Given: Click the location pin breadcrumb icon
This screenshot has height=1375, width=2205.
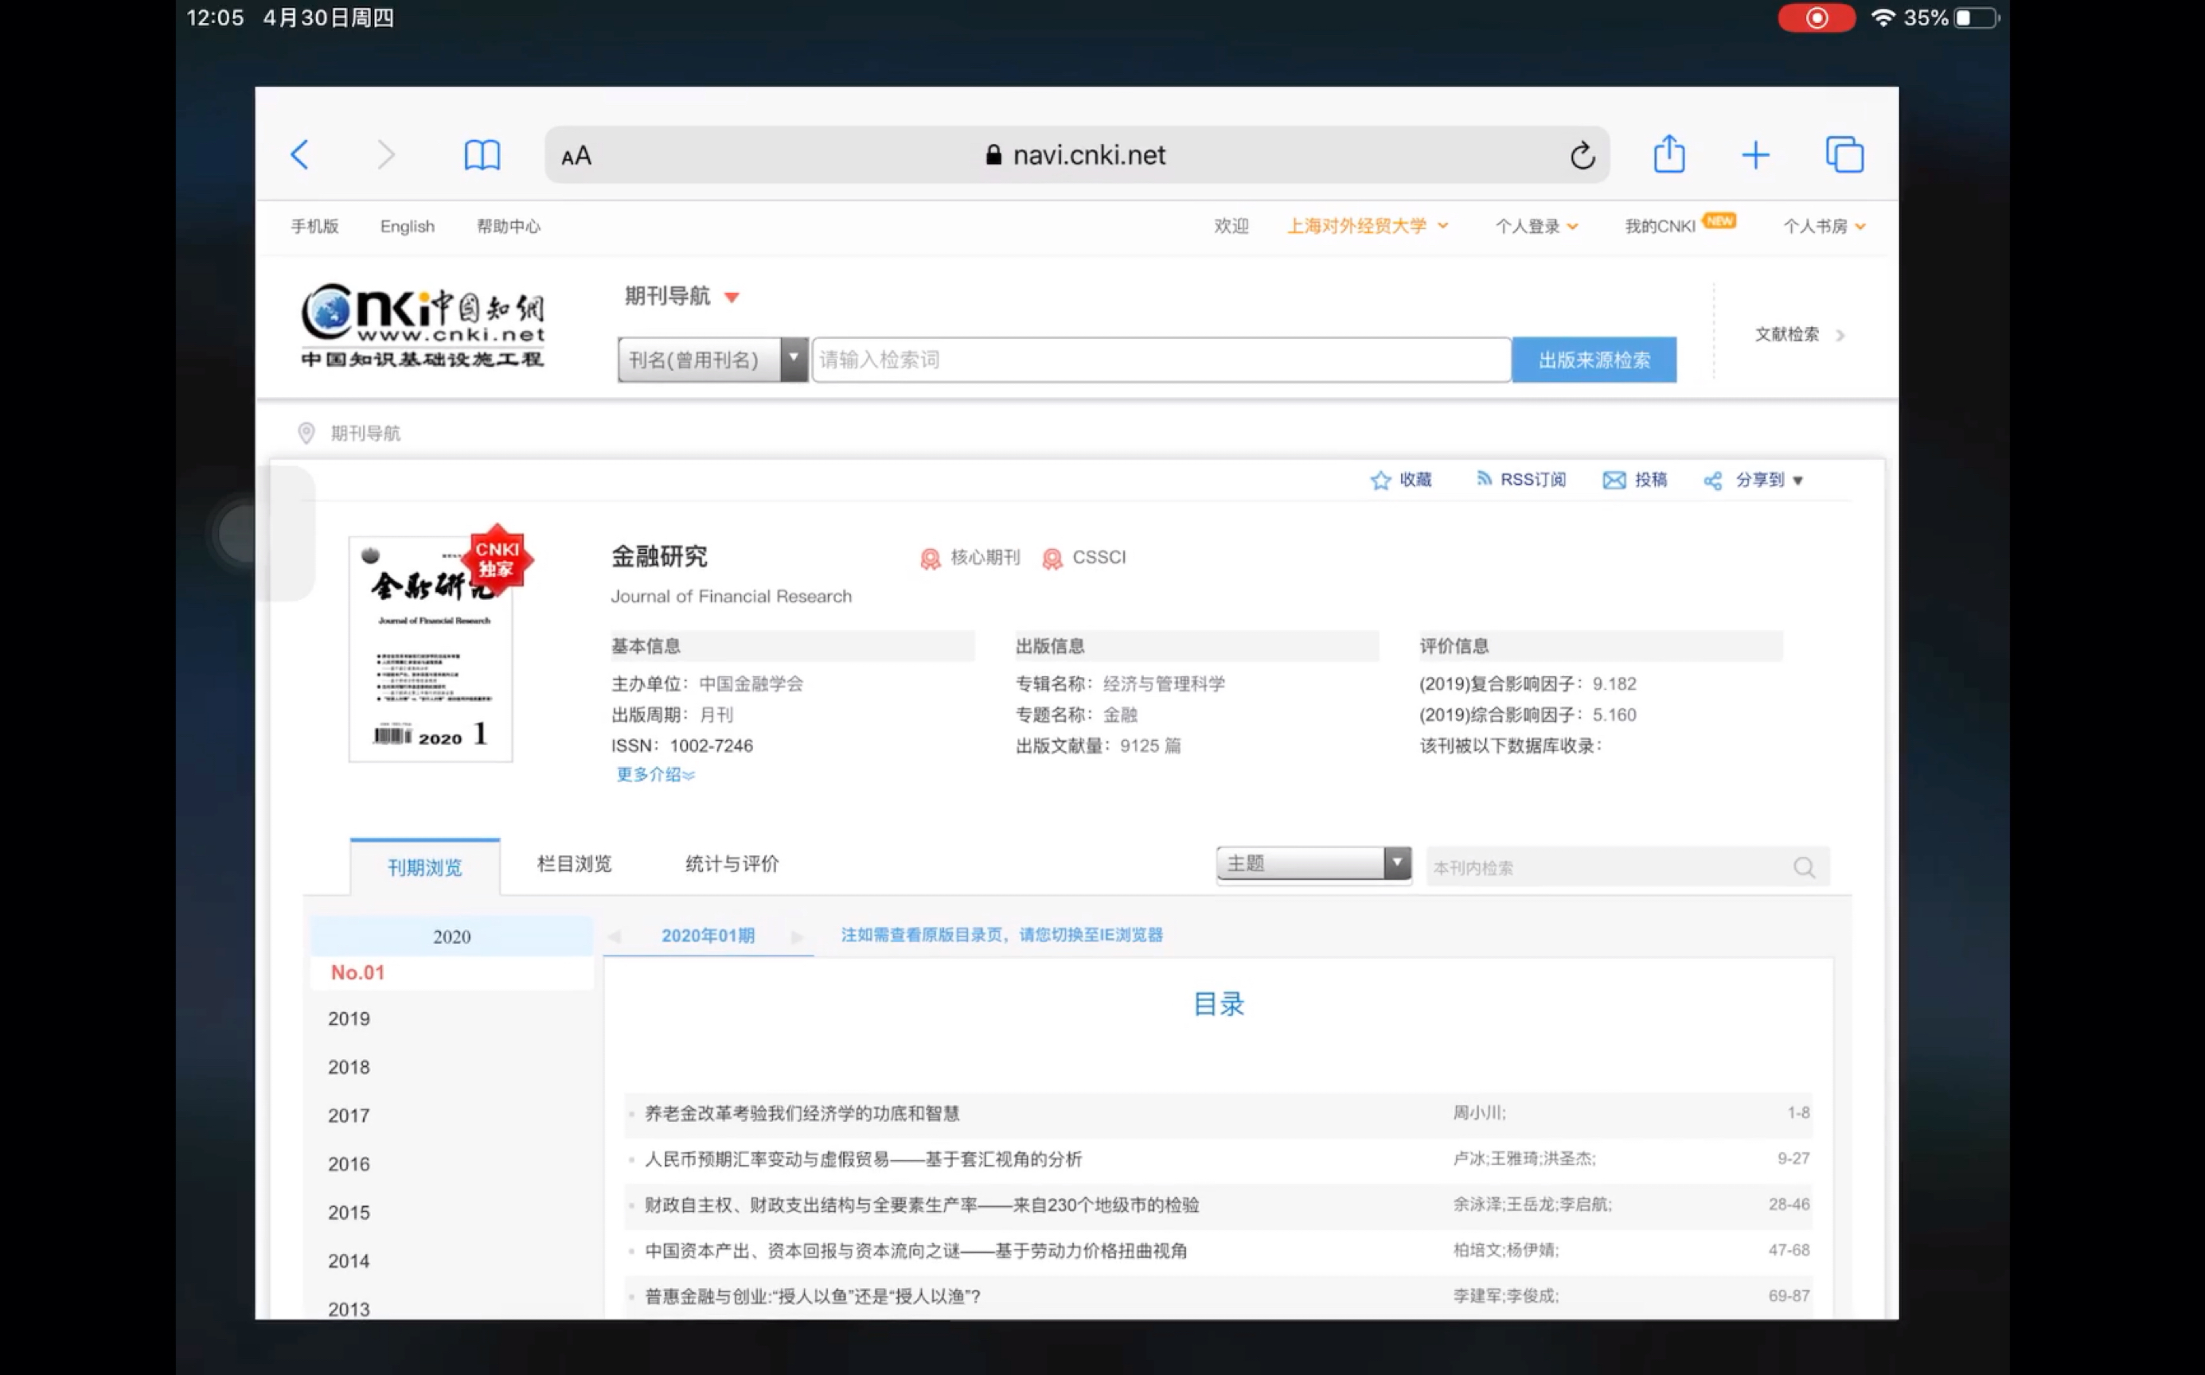Looking at the screenshot, I should [x=306, y=433].
